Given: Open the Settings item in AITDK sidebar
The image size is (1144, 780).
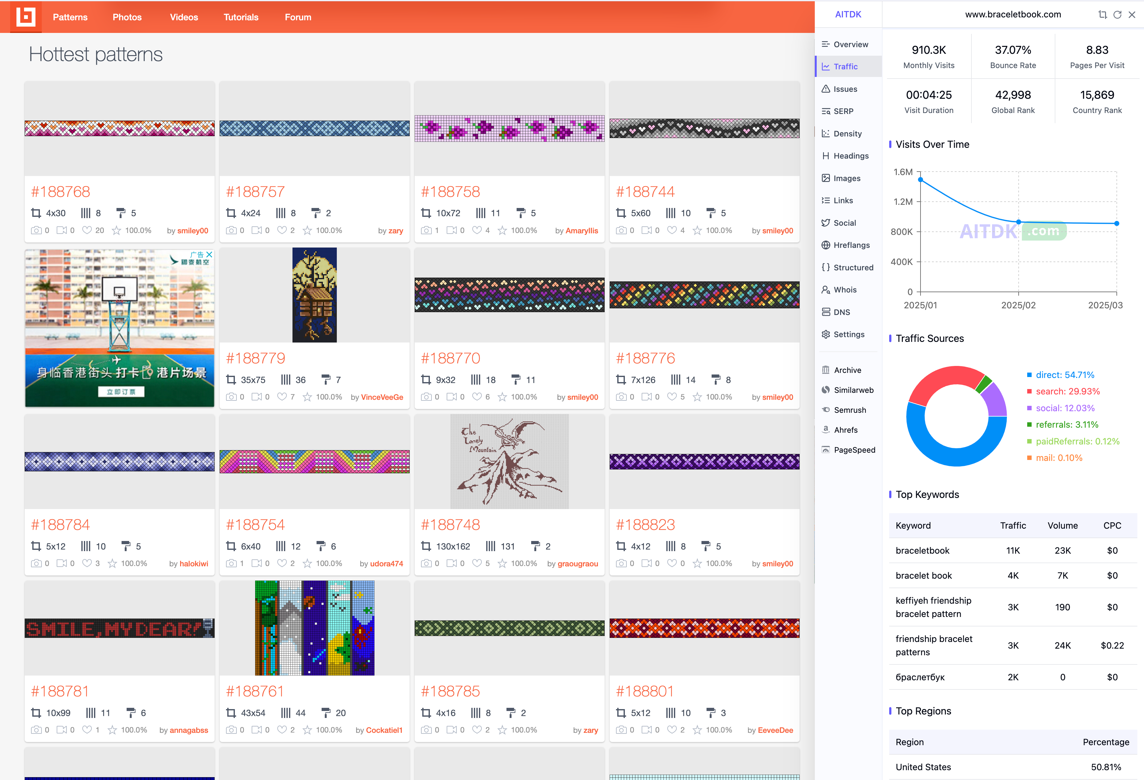Looking at the screenshot, I should coord(848,334).
